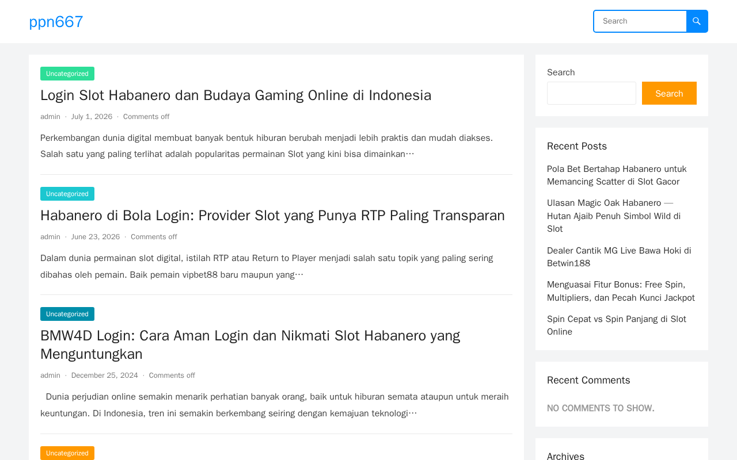Image resolution: width=737 pixels, height=460 pixels.
Task: Click admin author link on the first post
Action: coord(50,117)
